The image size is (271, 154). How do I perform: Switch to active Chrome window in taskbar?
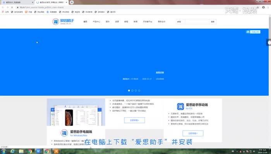(47, 151)
